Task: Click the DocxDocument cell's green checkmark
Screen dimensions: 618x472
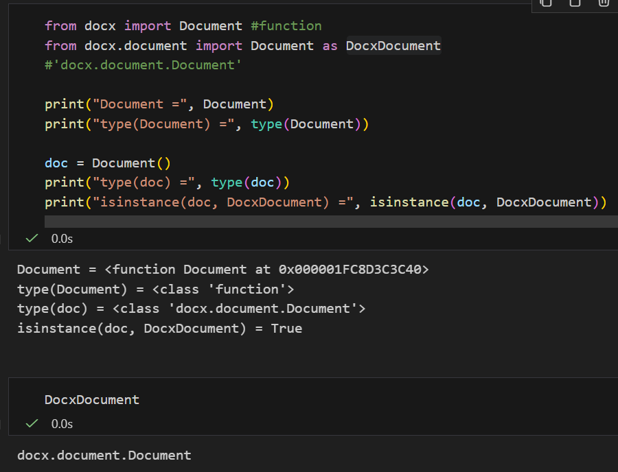Action: [x=31, y=424]
